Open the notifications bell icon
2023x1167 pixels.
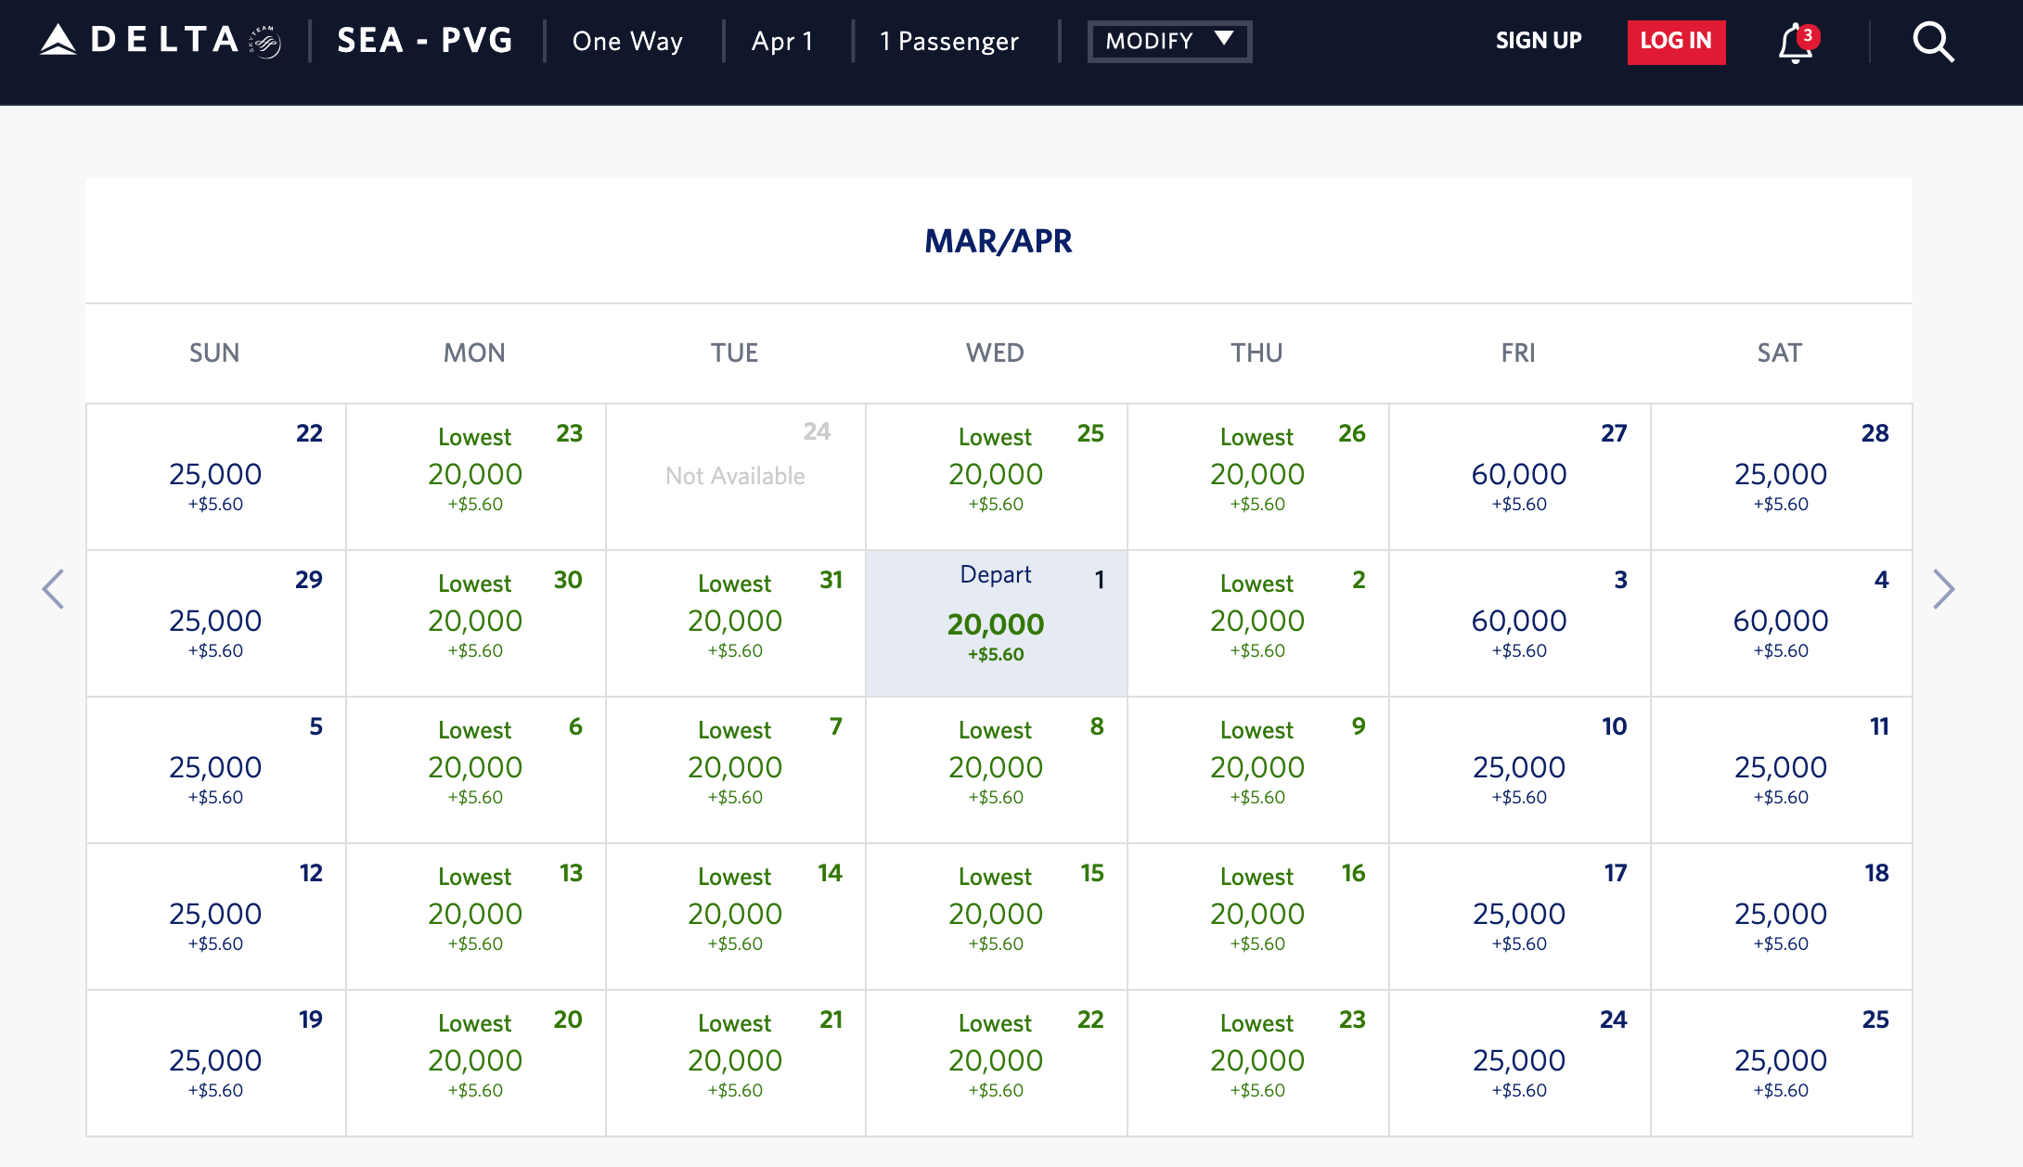[x=1796, y=43]
